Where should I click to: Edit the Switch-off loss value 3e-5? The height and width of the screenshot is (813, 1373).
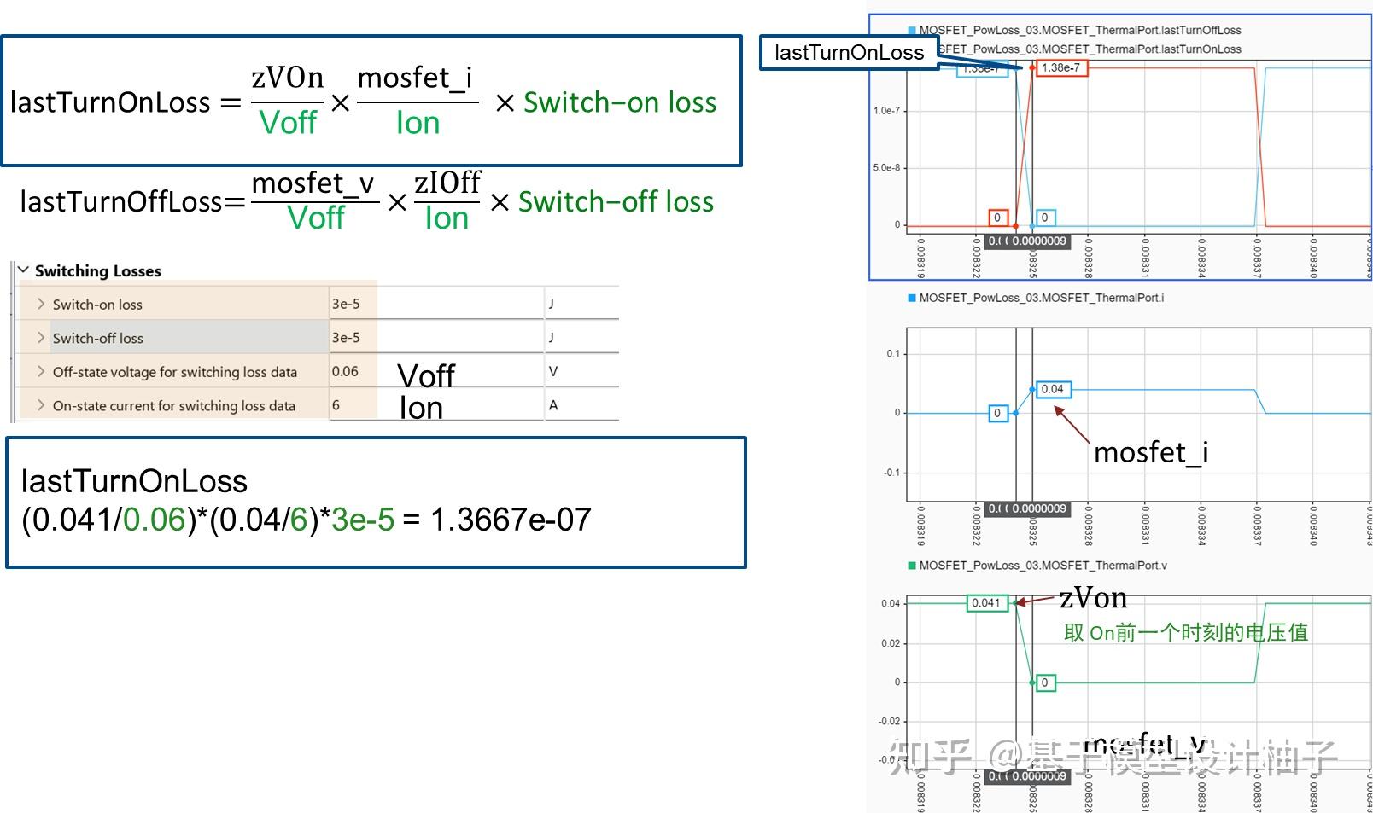click(436, 338)
